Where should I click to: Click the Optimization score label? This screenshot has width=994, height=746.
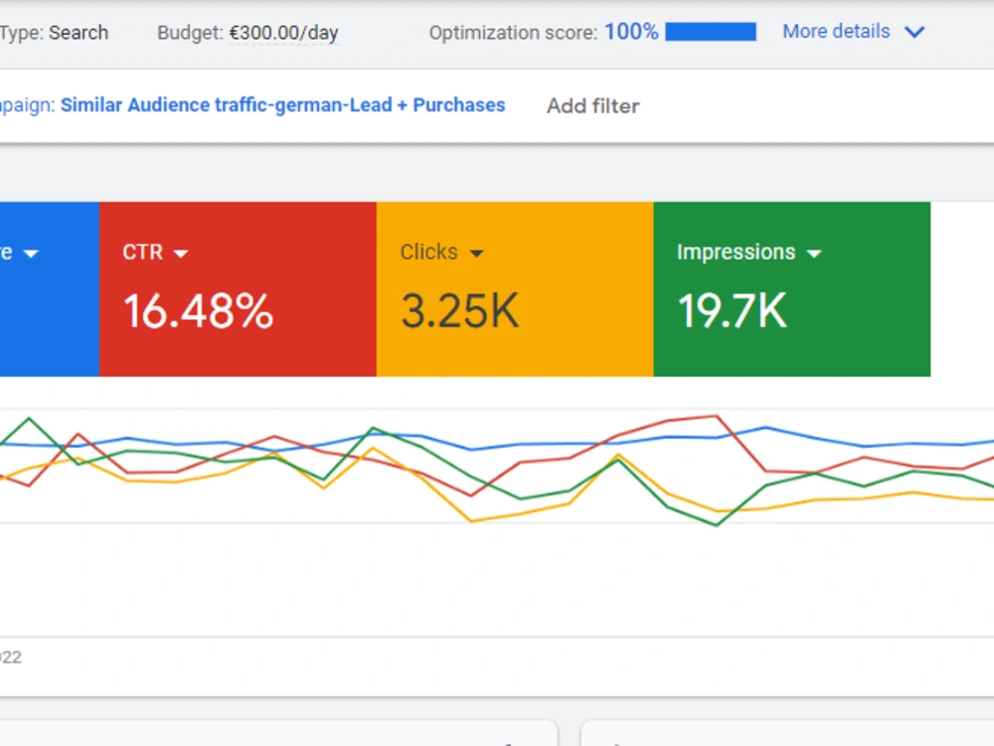[x=513, y=33]
